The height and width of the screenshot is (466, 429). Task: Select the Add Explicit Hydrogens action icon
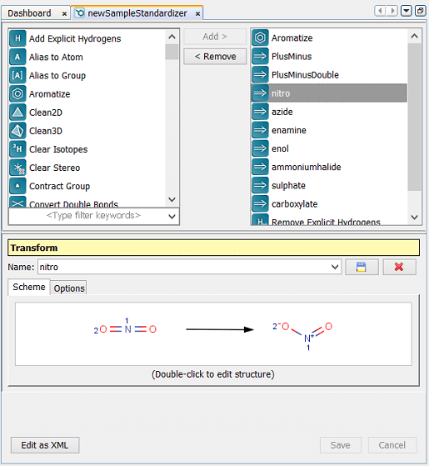(17, 38)
